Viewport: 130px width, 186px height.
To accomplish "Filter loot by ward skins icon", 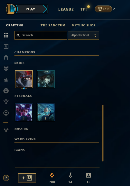I will coord(6,102).
